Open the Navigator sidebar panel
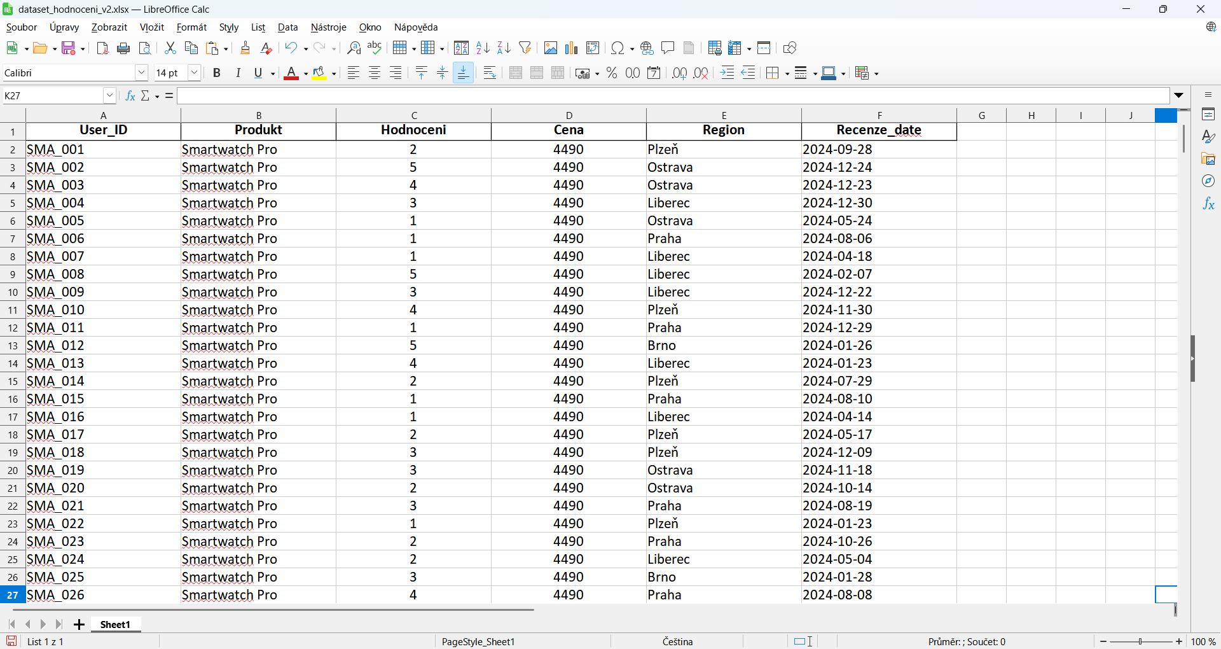1221x649 pixels. tap(1208, 181)
